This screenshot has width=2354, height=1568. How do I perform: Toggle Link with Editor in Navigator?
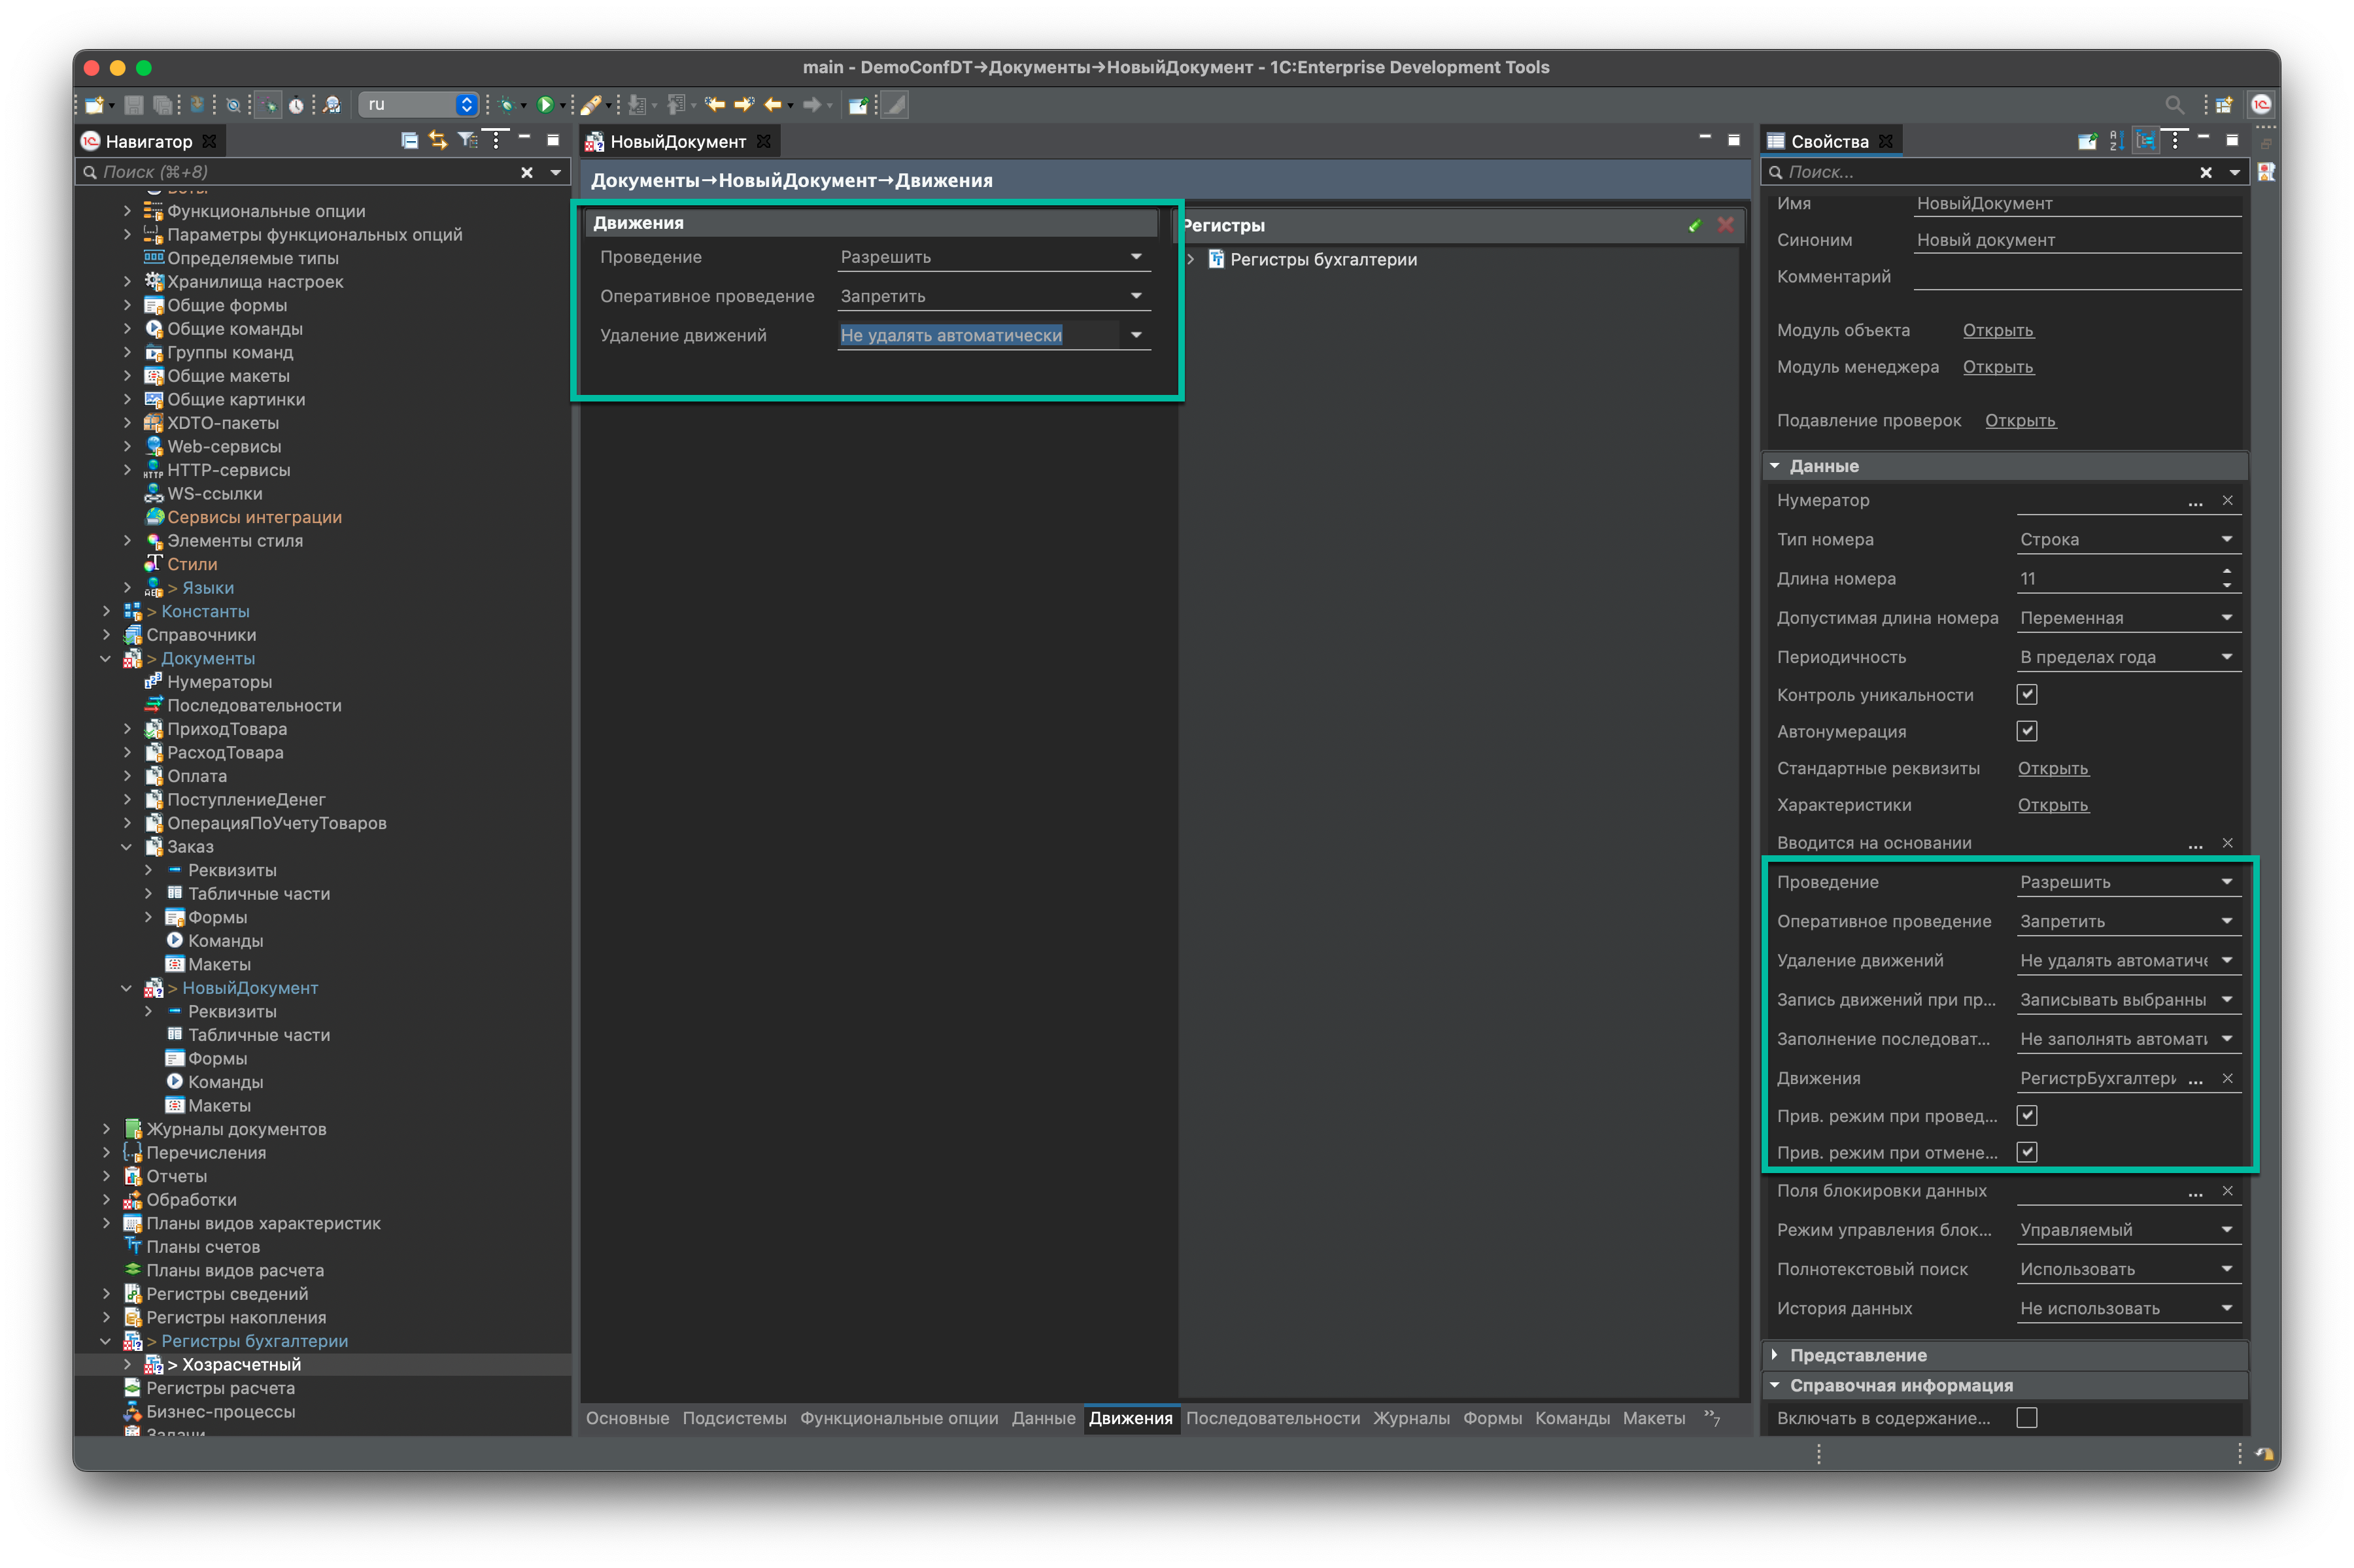point(437,140)
